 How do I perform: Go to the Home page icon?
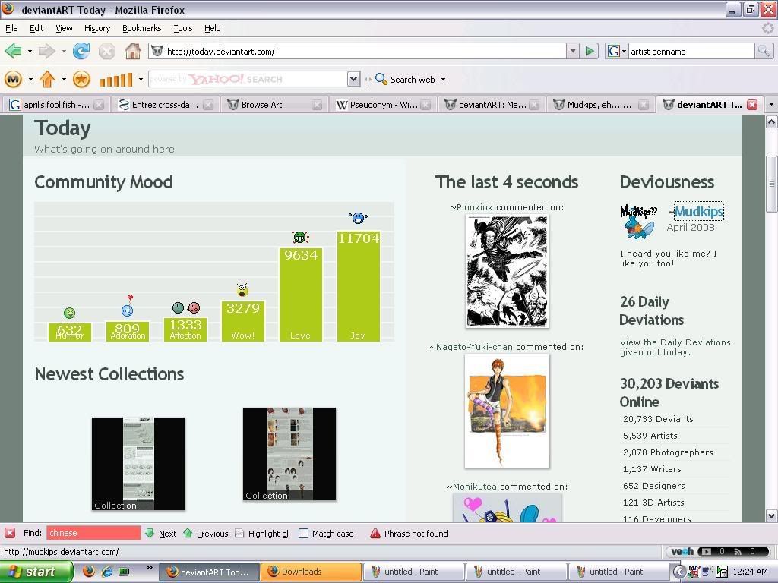coord(132,51)
